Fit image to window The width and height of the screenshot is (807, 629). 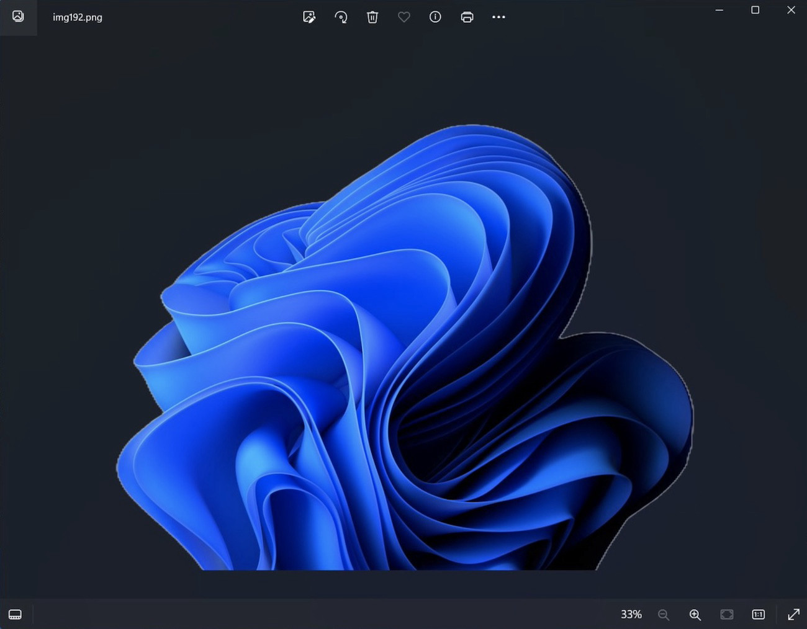coord(726,614)
